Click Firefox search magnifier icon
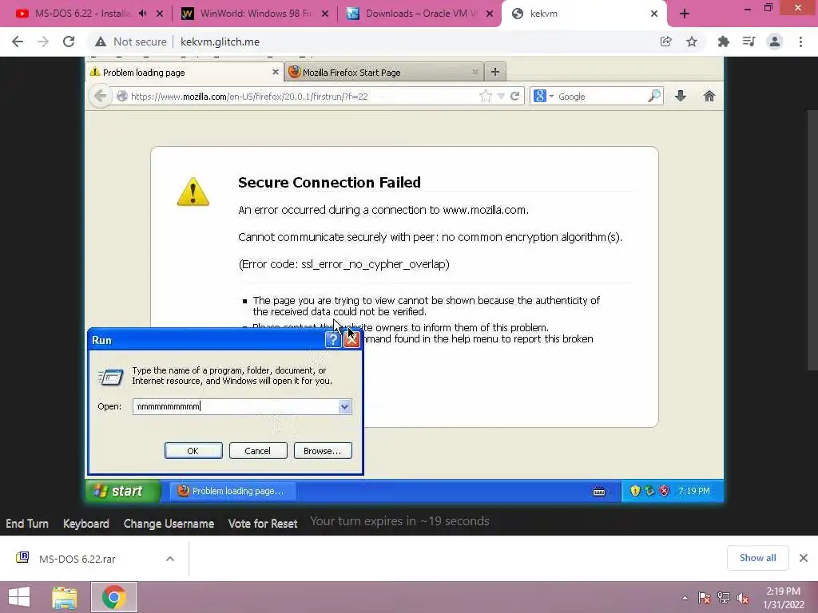The height and width of the screenshot is (613, 818). click(x=654, y=96)
